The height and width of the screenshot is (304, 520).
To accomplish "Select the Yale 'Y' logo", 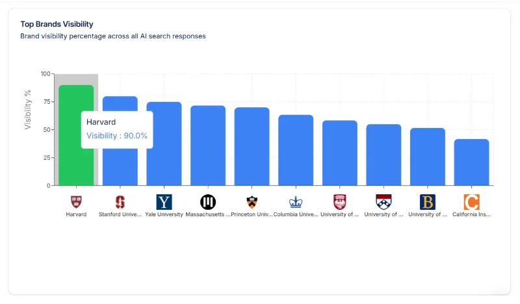I will tap(164, 201).
